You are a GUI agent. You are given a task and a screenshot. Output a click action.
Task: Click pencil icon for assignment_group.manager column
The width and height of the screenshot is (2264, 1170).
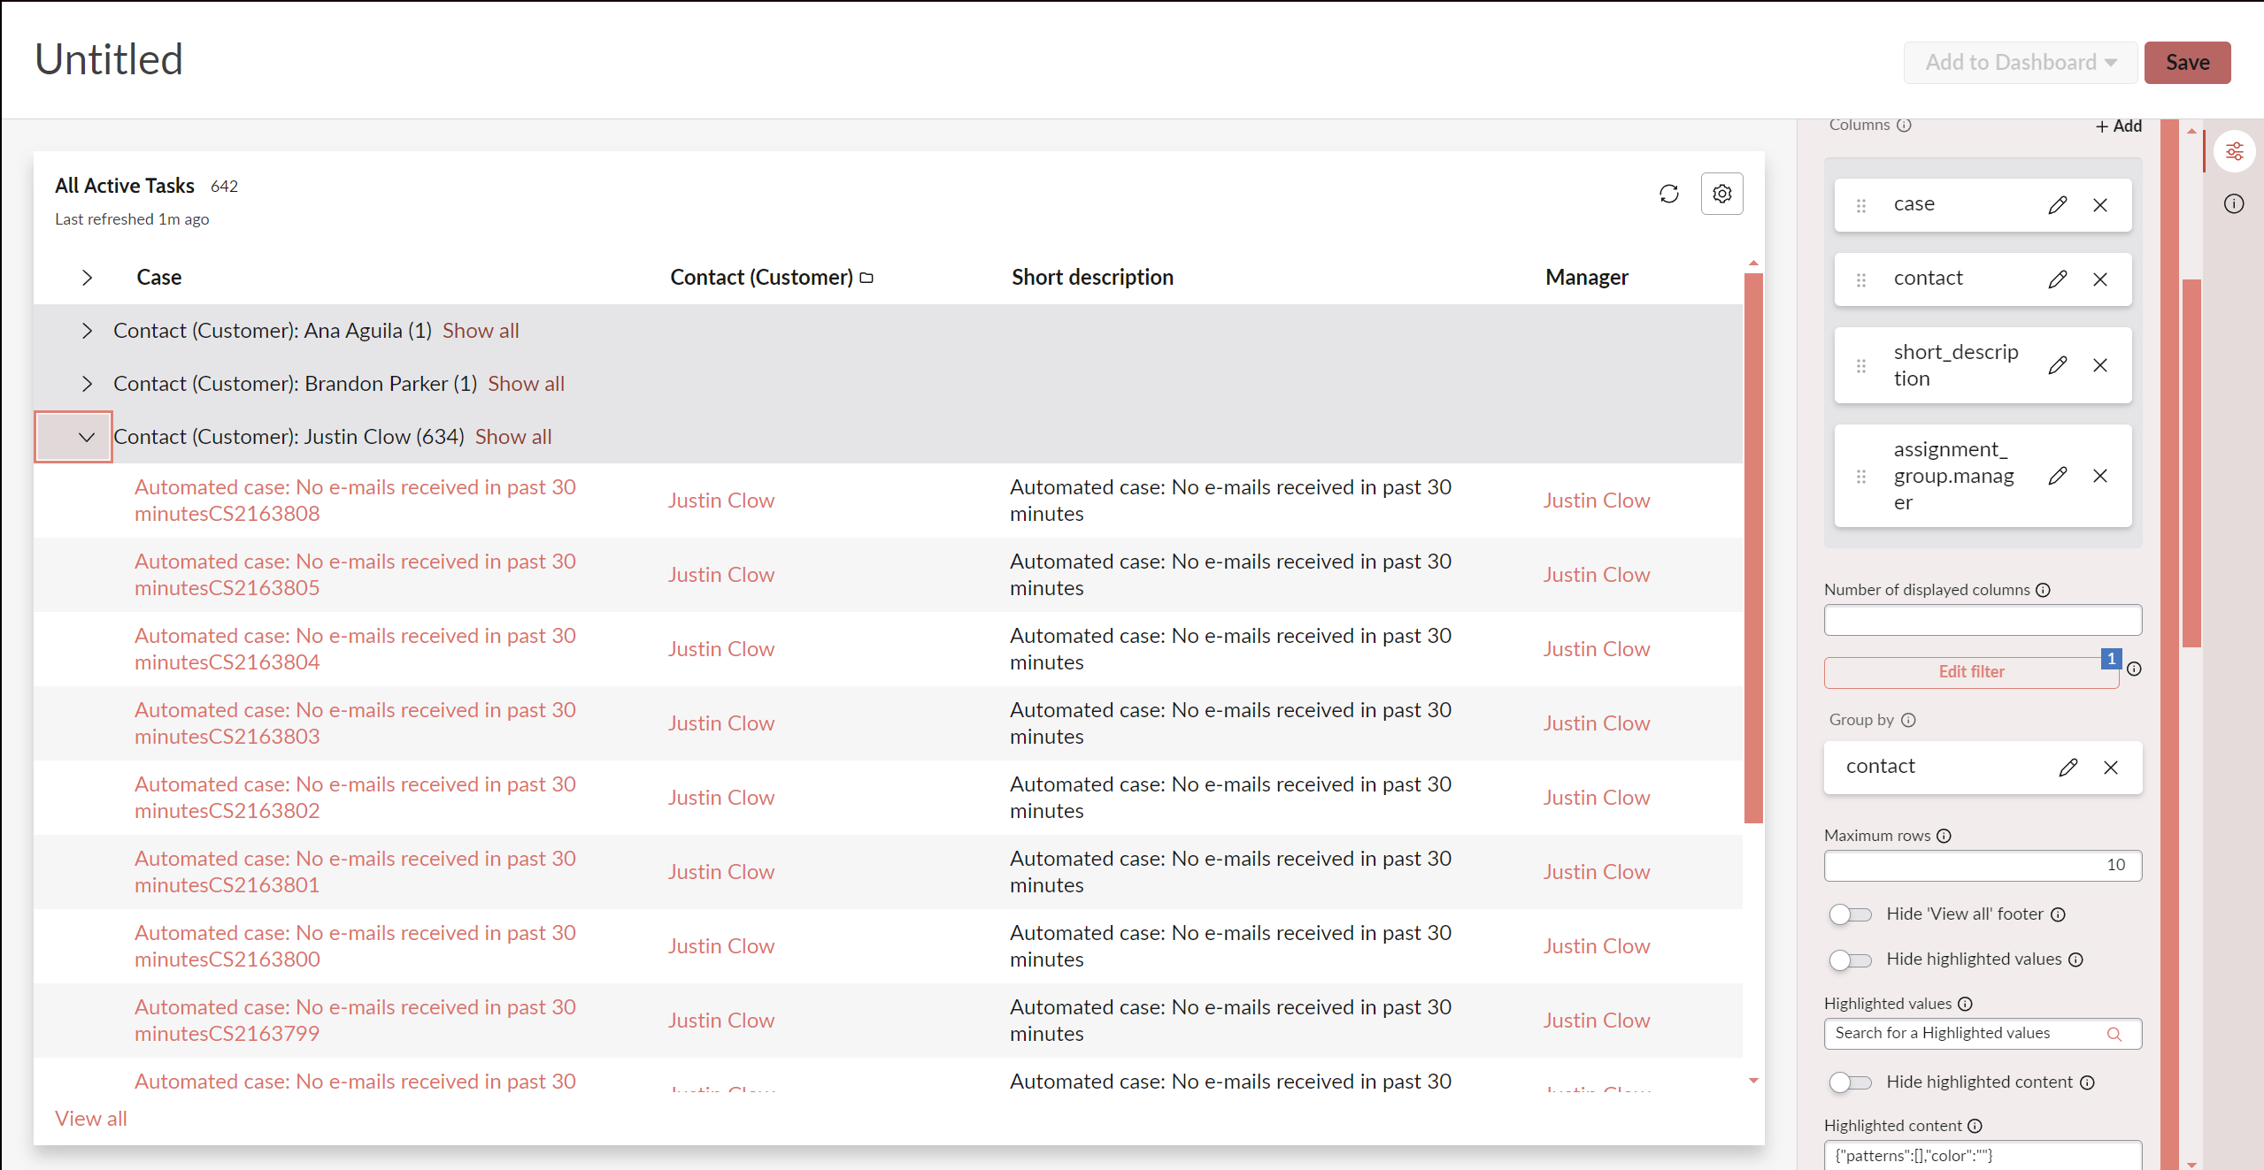[x=2057, y=476]
